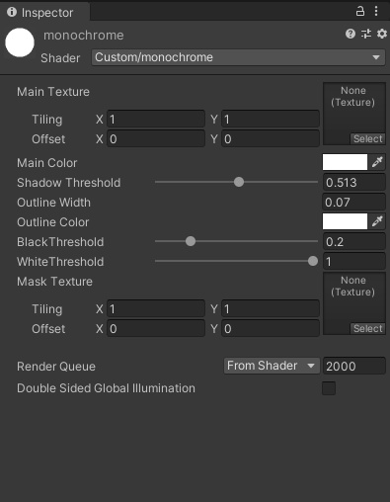This screenshot has height=502, width=390.
Task: Pick Main Color with the eyedropper
Action: (377, 162)
